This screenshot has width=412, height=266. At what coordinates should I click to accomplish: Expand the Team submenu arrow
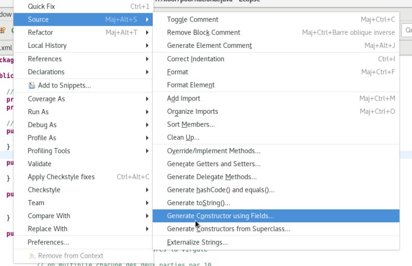coord(147,203)
